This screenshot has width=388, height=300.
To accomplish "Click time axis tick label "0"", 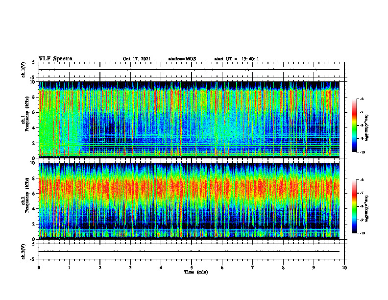I will click(39, 268).
